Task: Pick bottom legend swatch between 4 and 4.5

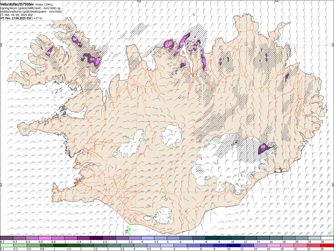Action: tap(140, 245)
